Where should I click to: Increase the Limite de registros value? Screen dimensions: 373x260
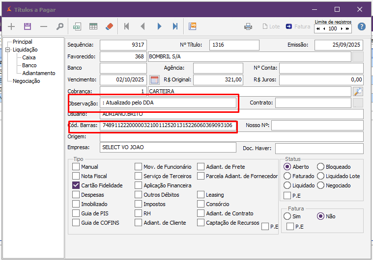341,29
